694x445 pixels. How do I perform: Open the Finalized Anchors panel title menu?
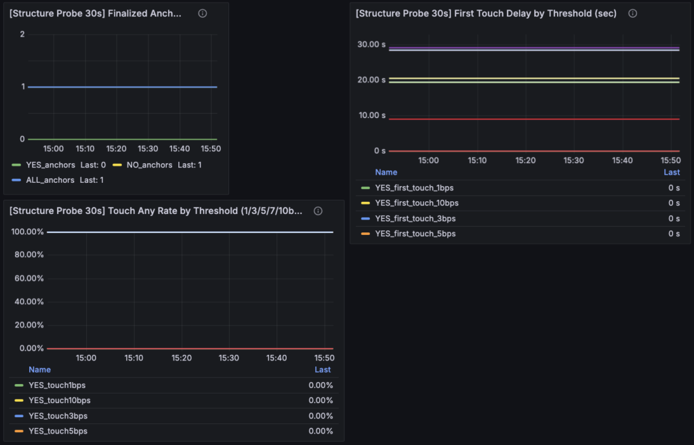95,14
